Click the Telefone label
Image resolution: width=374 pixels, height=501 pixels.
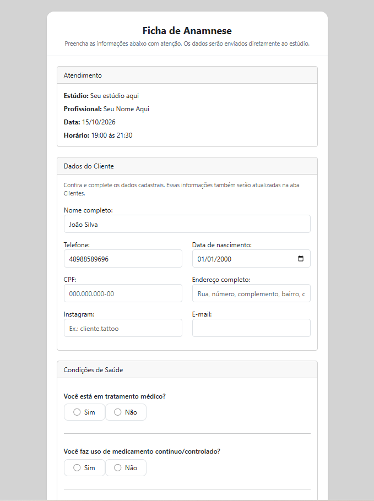click(x=77, y=245)
